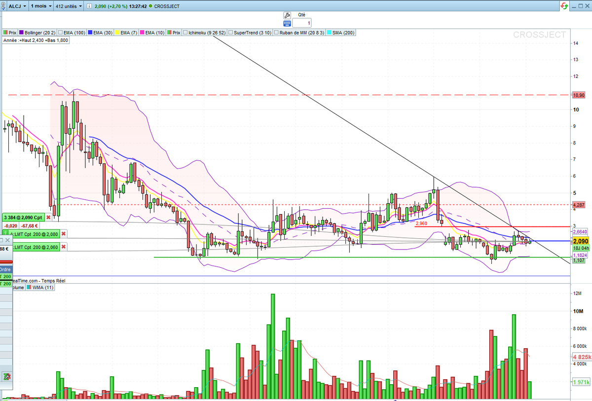This screenshot has height=401, width=592.
Task: Click the 2,960 red line annotation
Action: pos(421,223)
